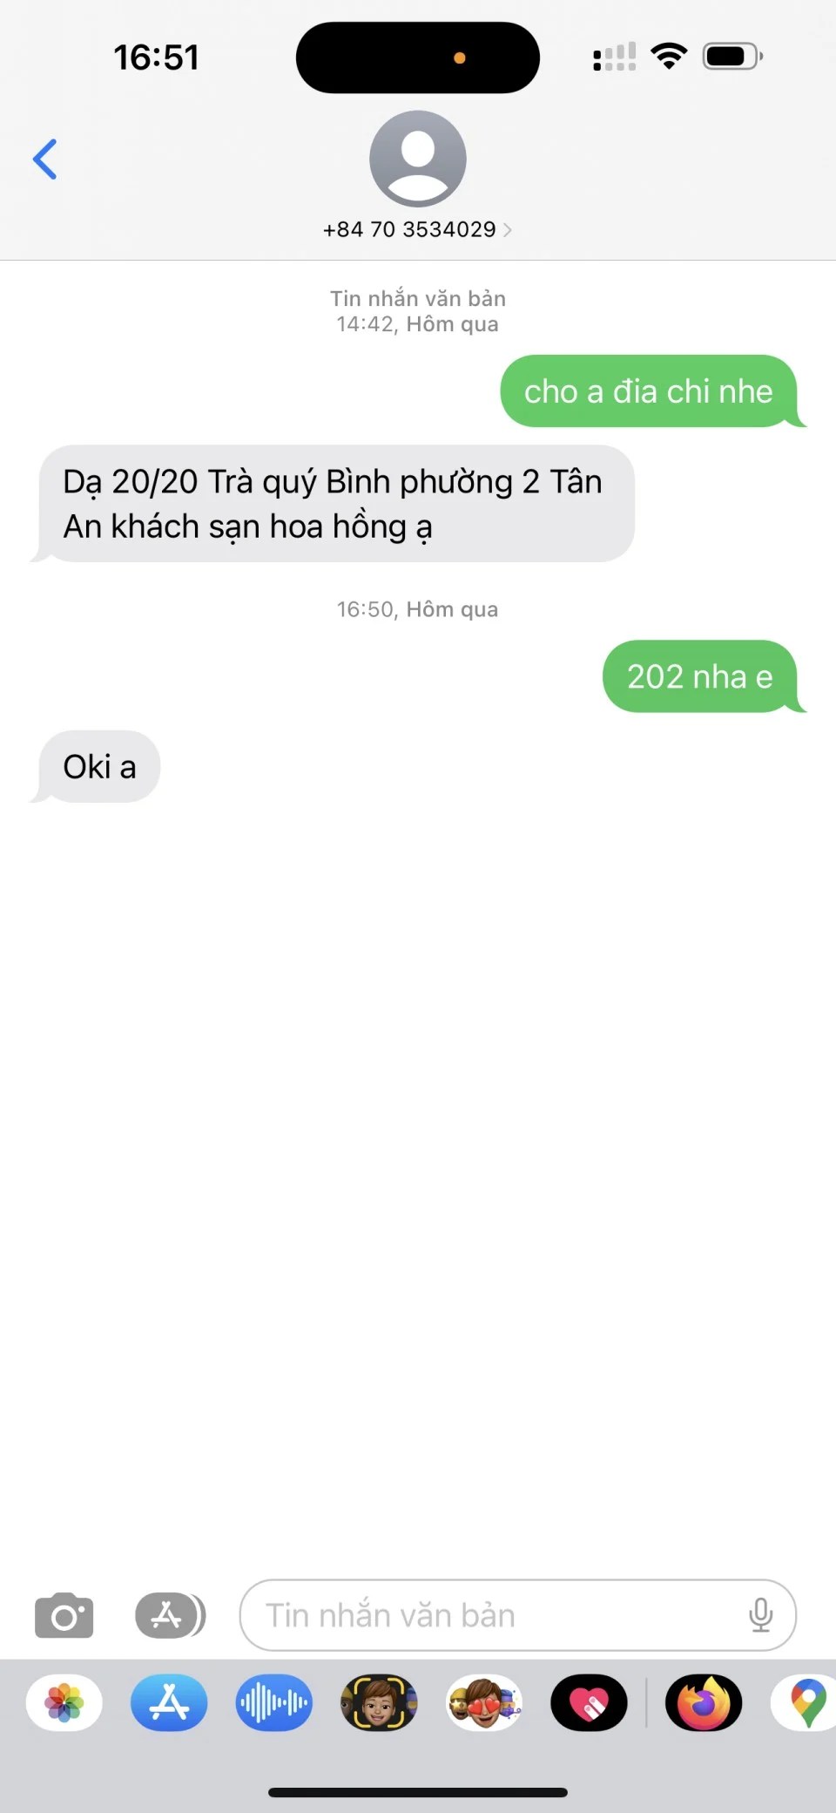Tap the blue back arrow
The image size is (836, 1813).
pos(45,160)
